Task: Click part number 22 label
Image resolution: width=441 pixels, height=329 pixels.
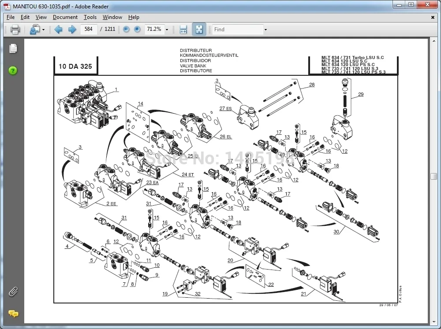Action: coord(271,285)
